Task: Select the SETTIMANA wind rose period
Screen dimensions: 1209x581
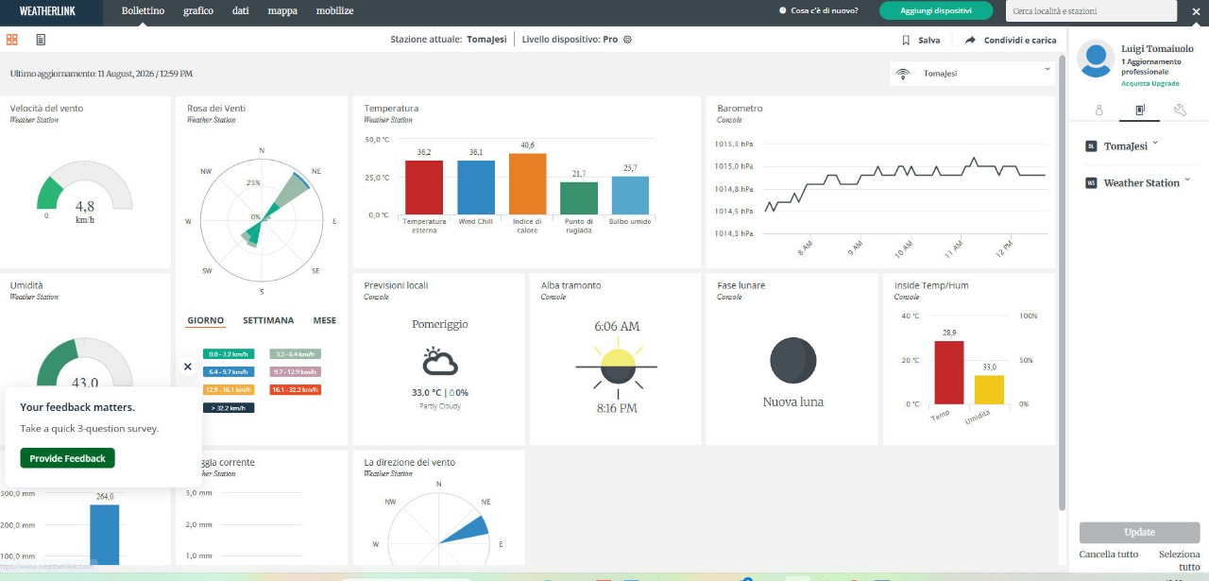Action: [268, 320]
